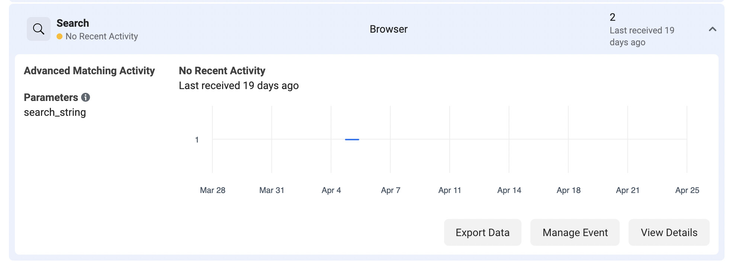This screenshot has height=268, width=729.
Task: Click the Browser connection method label
Action: pos(388,29)
